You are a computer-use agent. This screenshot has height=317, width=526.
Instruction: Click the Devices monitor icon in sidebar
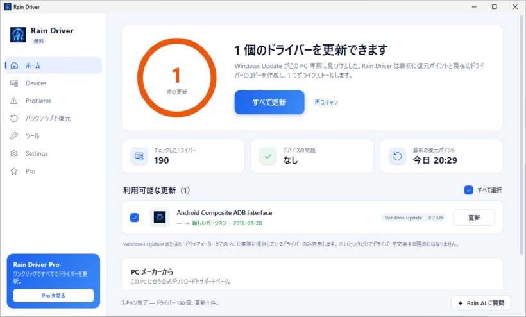point(14,83)
